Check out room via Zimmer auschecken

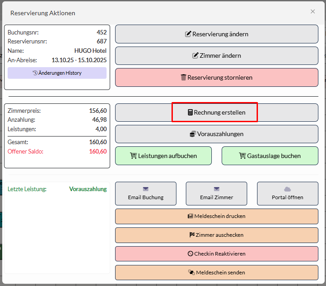coord(217,235)
